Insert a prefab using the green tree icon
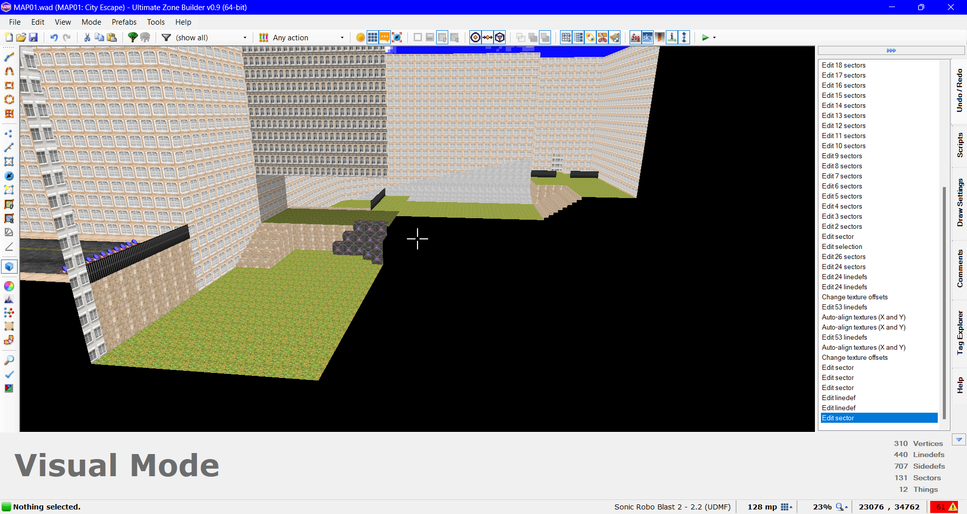Viewport: 967px width, 514px height. tap(132, 37)
